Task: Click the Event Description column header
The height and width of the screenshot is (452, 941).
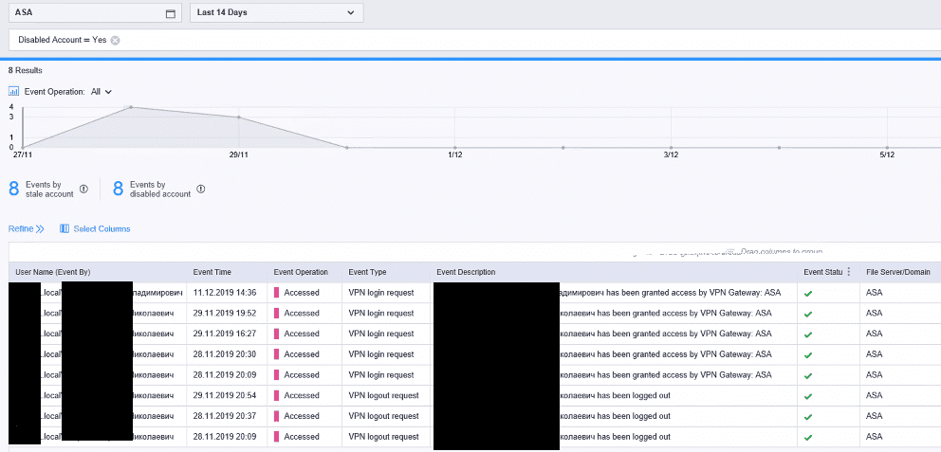Action: coord(466,272)
